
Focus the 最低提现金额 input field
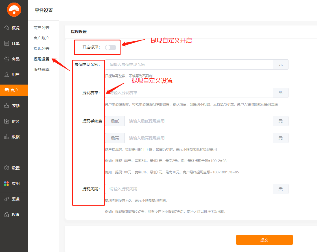click(189, 64)
